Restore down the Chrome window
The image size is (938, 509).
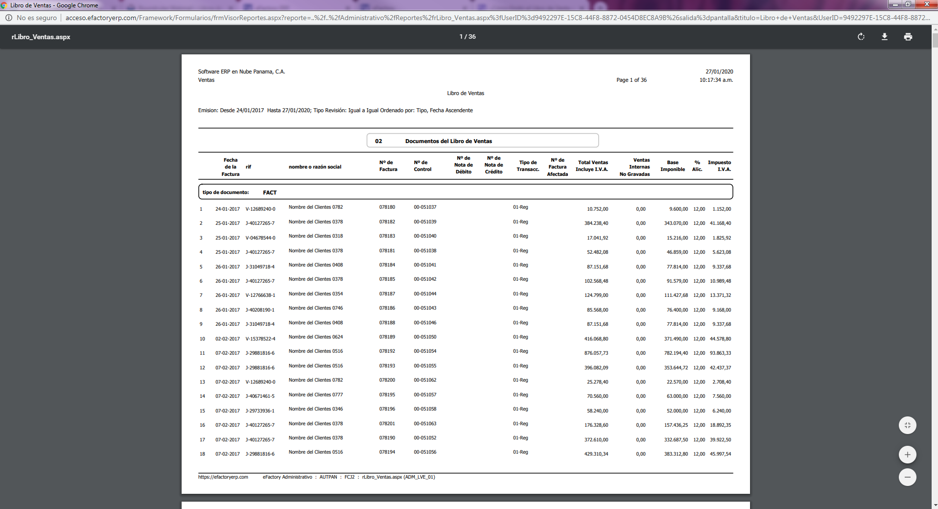point(908,4)
